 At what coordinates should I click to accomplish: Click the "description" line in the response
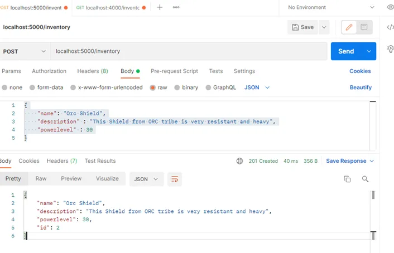pos(154,211)
